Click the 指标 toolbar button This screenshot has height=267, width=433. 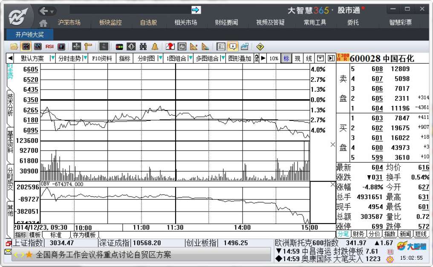point(124,58)
